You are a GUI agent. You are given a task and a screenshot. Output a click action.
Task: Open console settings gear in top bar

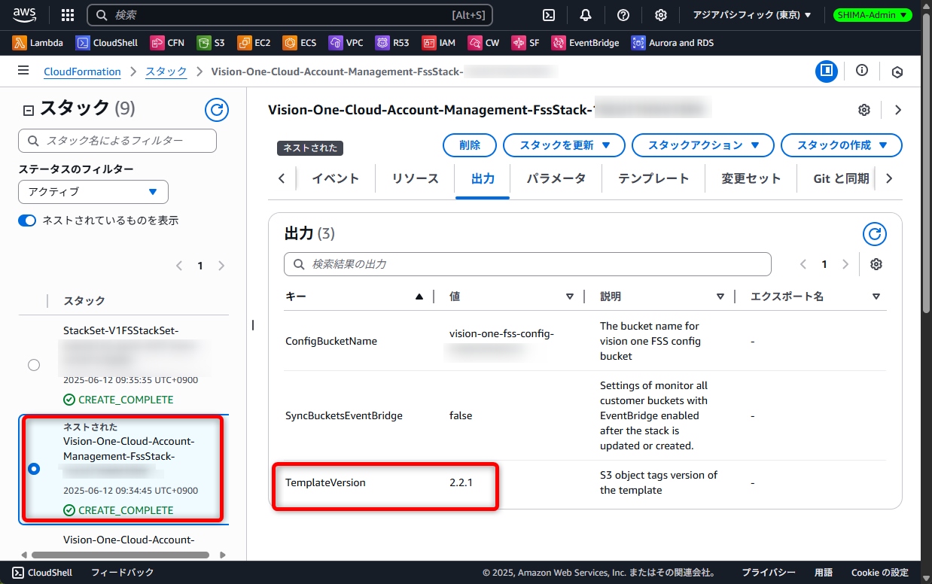(660, 15)
